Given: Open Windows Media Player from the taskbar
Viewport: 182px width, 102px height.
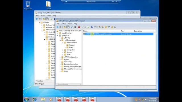Looking at the screenshot, I should [51, 99].
